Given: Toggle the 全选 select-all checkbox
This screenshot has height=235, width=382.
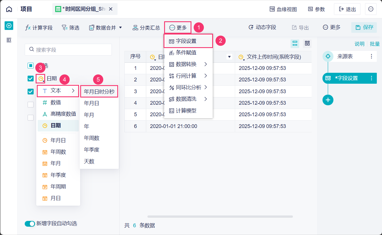Looking at the screenshot, I should (31, 66).
